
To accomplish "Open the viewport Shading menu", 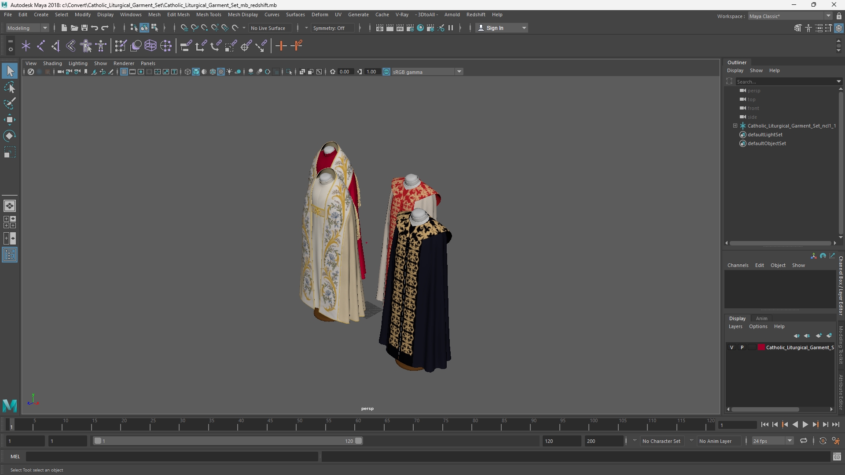I will [52, 63].
